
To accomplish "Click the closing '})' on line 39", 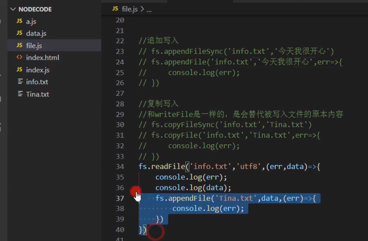I will pos(159,219).
